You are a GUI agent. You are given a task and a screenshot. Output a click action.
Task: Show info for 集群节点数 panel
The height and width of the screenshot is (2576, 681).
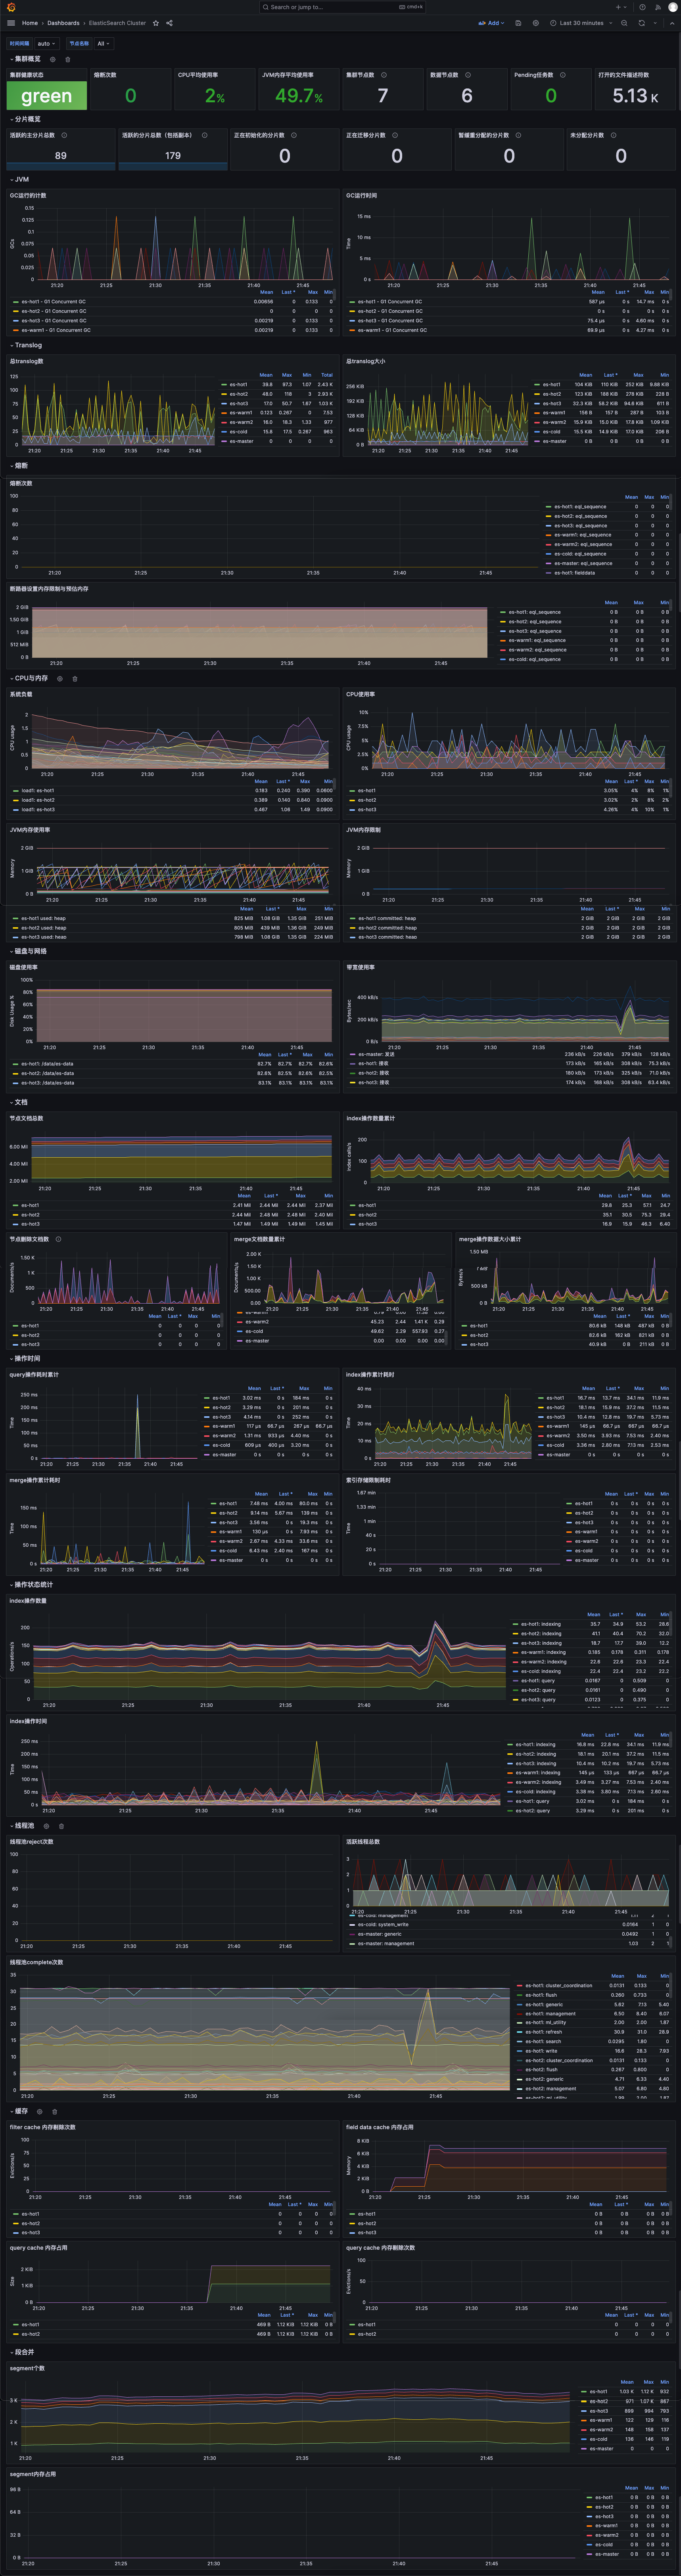click(x=384, y=75)
